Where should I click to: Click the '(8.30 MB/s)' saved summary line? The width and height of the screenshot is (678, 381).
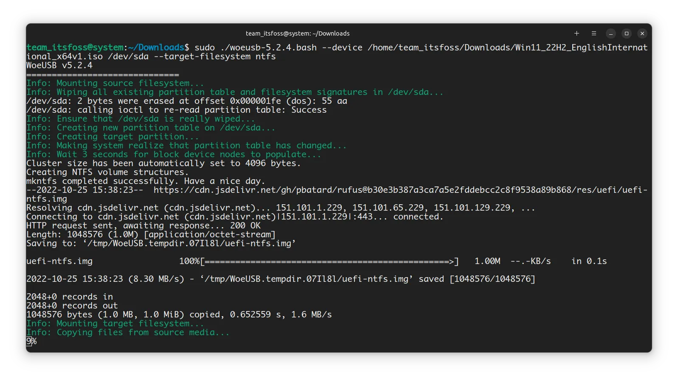pyautogui.click(x=281, y=279)
